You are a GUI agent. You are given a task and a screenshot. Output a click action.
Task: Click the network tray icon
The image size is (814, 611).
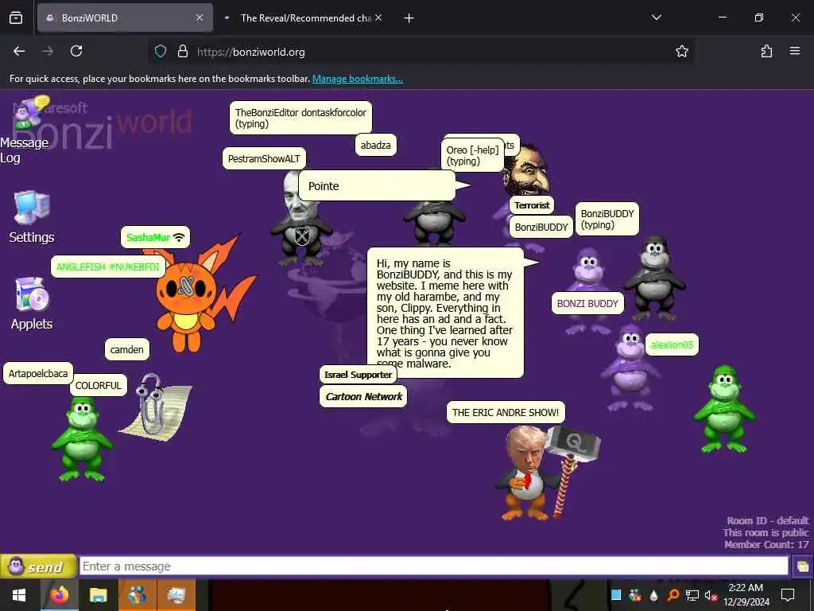click(692, 595)
